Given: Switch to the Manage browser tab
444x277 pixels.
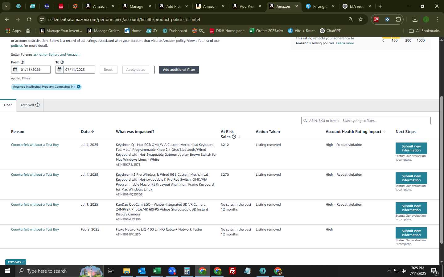Looking at the screenshot, I should 137,6.
